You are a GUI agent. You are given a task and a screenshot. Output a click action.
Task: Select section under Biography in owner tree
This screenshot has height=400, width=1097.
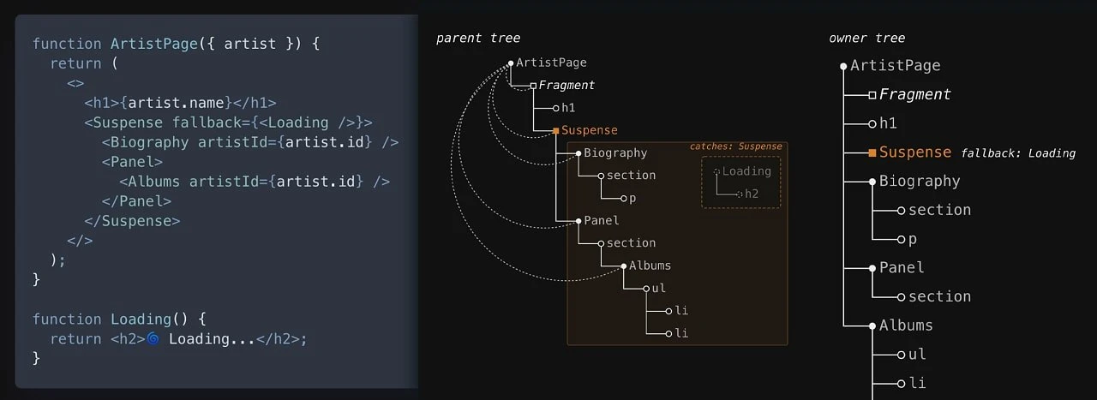(939, 211)
